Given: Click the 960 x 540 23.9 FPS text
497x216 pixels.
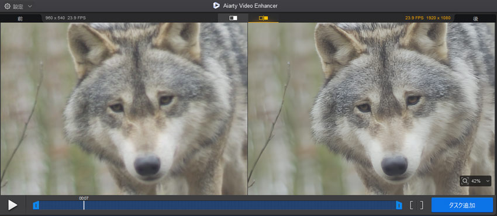Looking at the screenshot, I should pos(65,18).
